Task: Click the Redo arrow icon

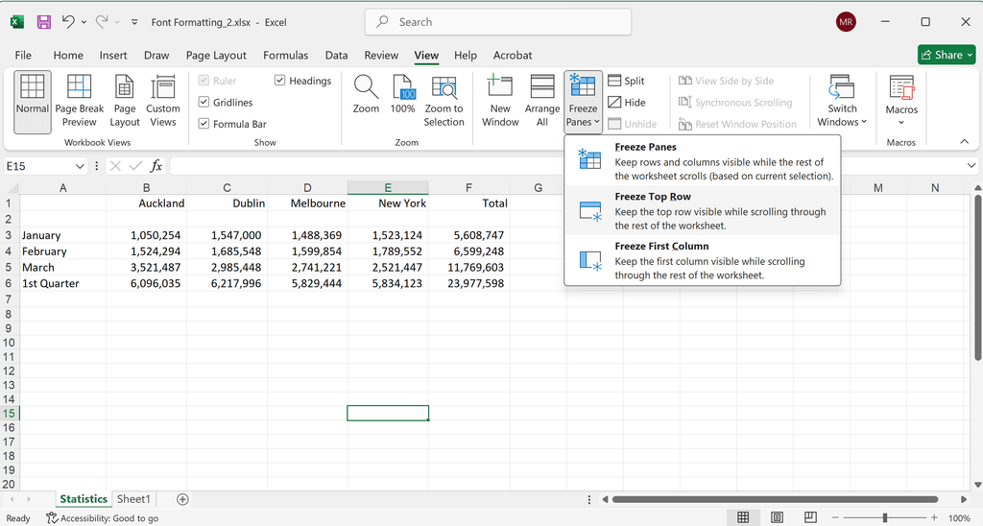Action: click(x=102, y=22)
